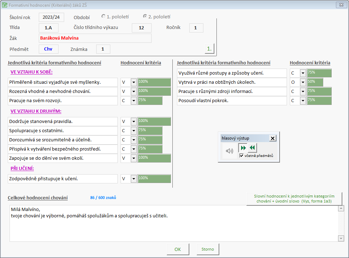Click the Školní rok field 2023/24

pos(51,17)
